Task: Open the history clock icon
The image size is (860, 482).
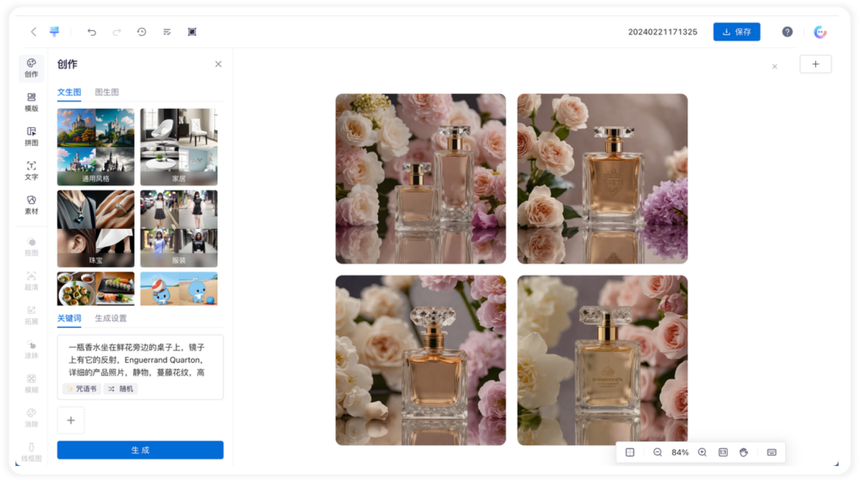Action: (x=142, y=32)
